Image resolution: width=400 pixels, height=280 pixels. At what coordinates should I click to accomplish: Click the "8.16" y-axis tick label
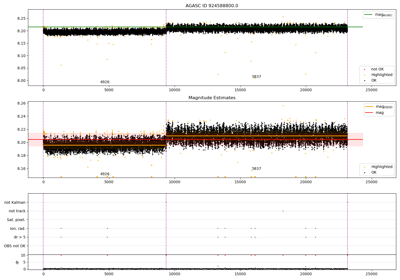21,169
